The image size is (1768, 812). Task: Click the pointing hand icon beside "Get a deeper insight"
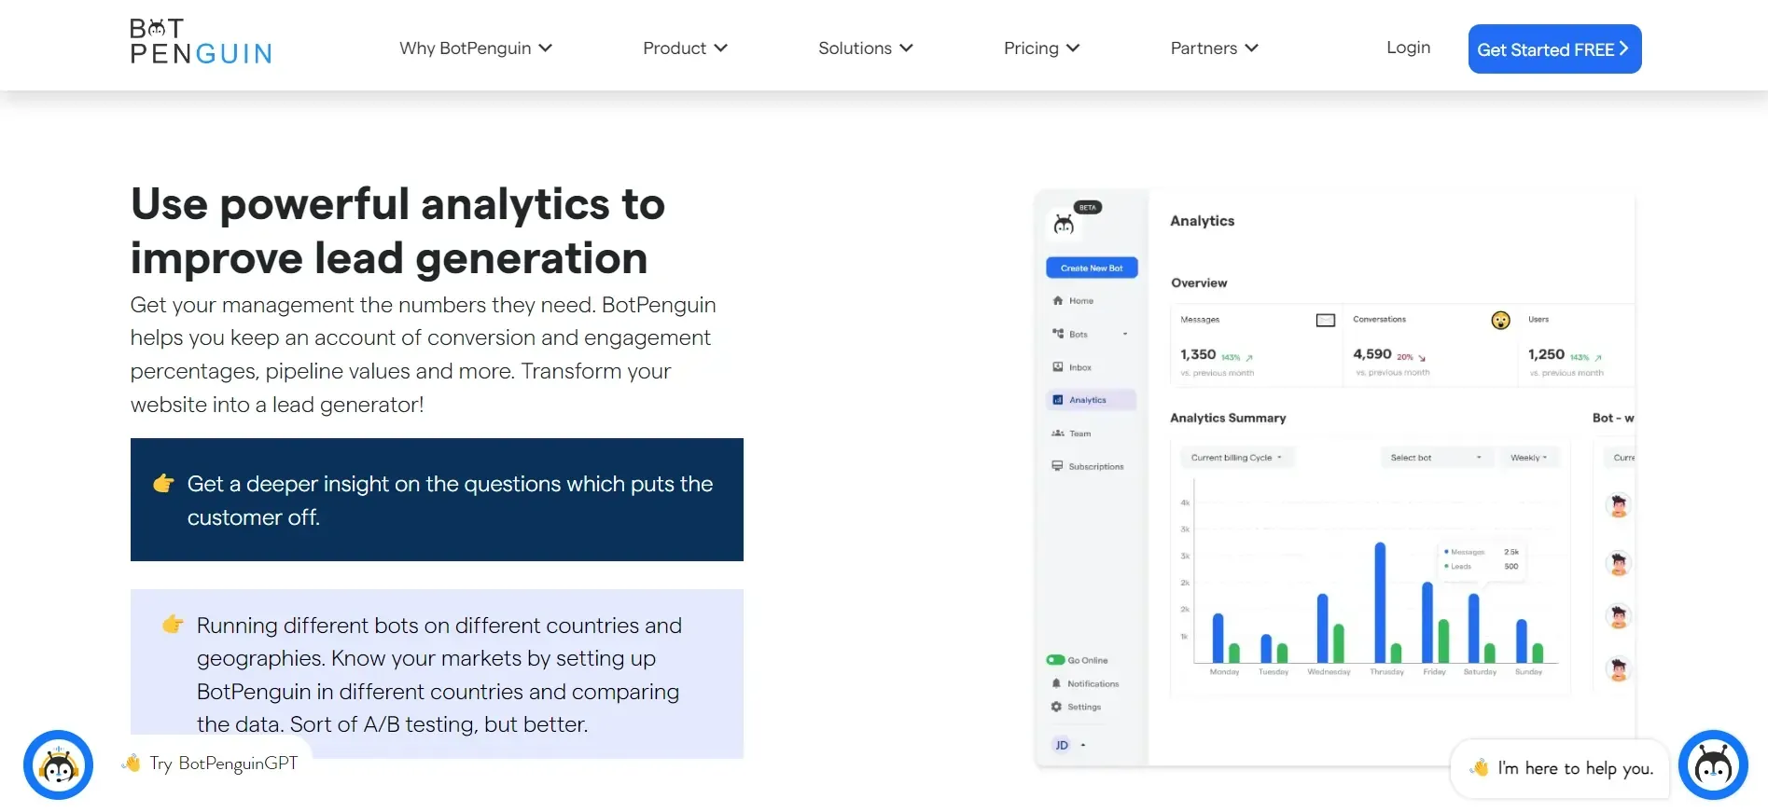tap(163, 484)
